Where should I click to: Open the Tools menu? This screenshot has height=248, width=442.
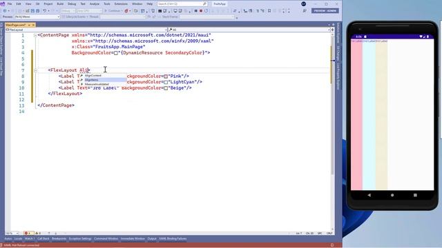(x=107, y=4)
